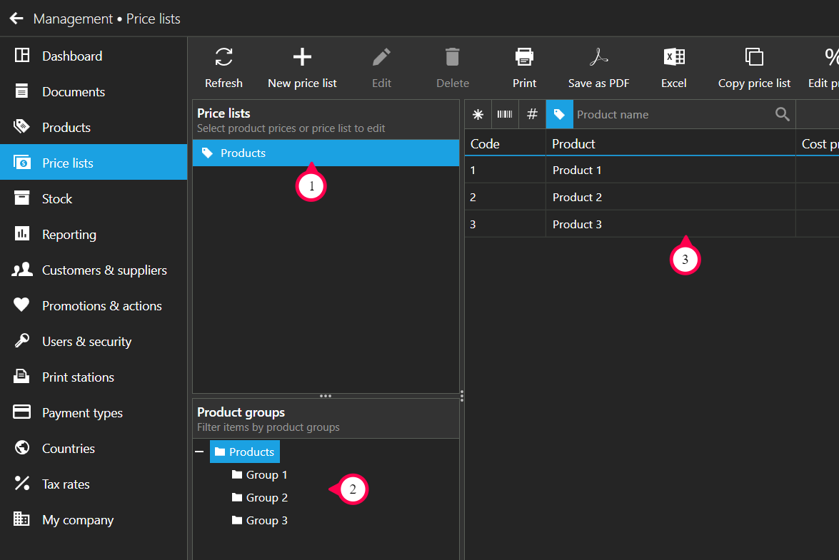Image resolution: width=839 pixels, height=560 pixels.
Task: Select the Product 3 row
Action: pos(652,225)
